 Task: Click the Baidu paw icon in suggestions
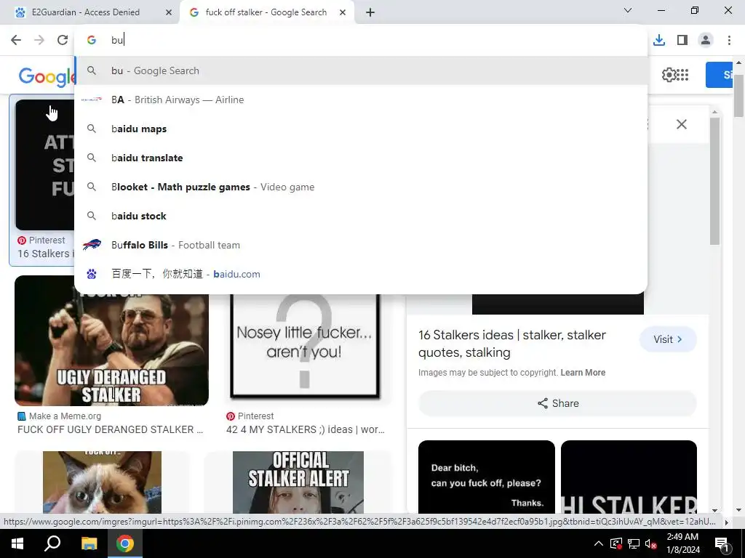click(x=92, y=274)
